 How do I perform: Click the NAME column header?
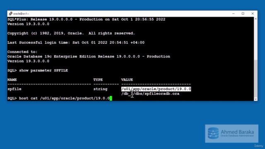click(12, 79)
